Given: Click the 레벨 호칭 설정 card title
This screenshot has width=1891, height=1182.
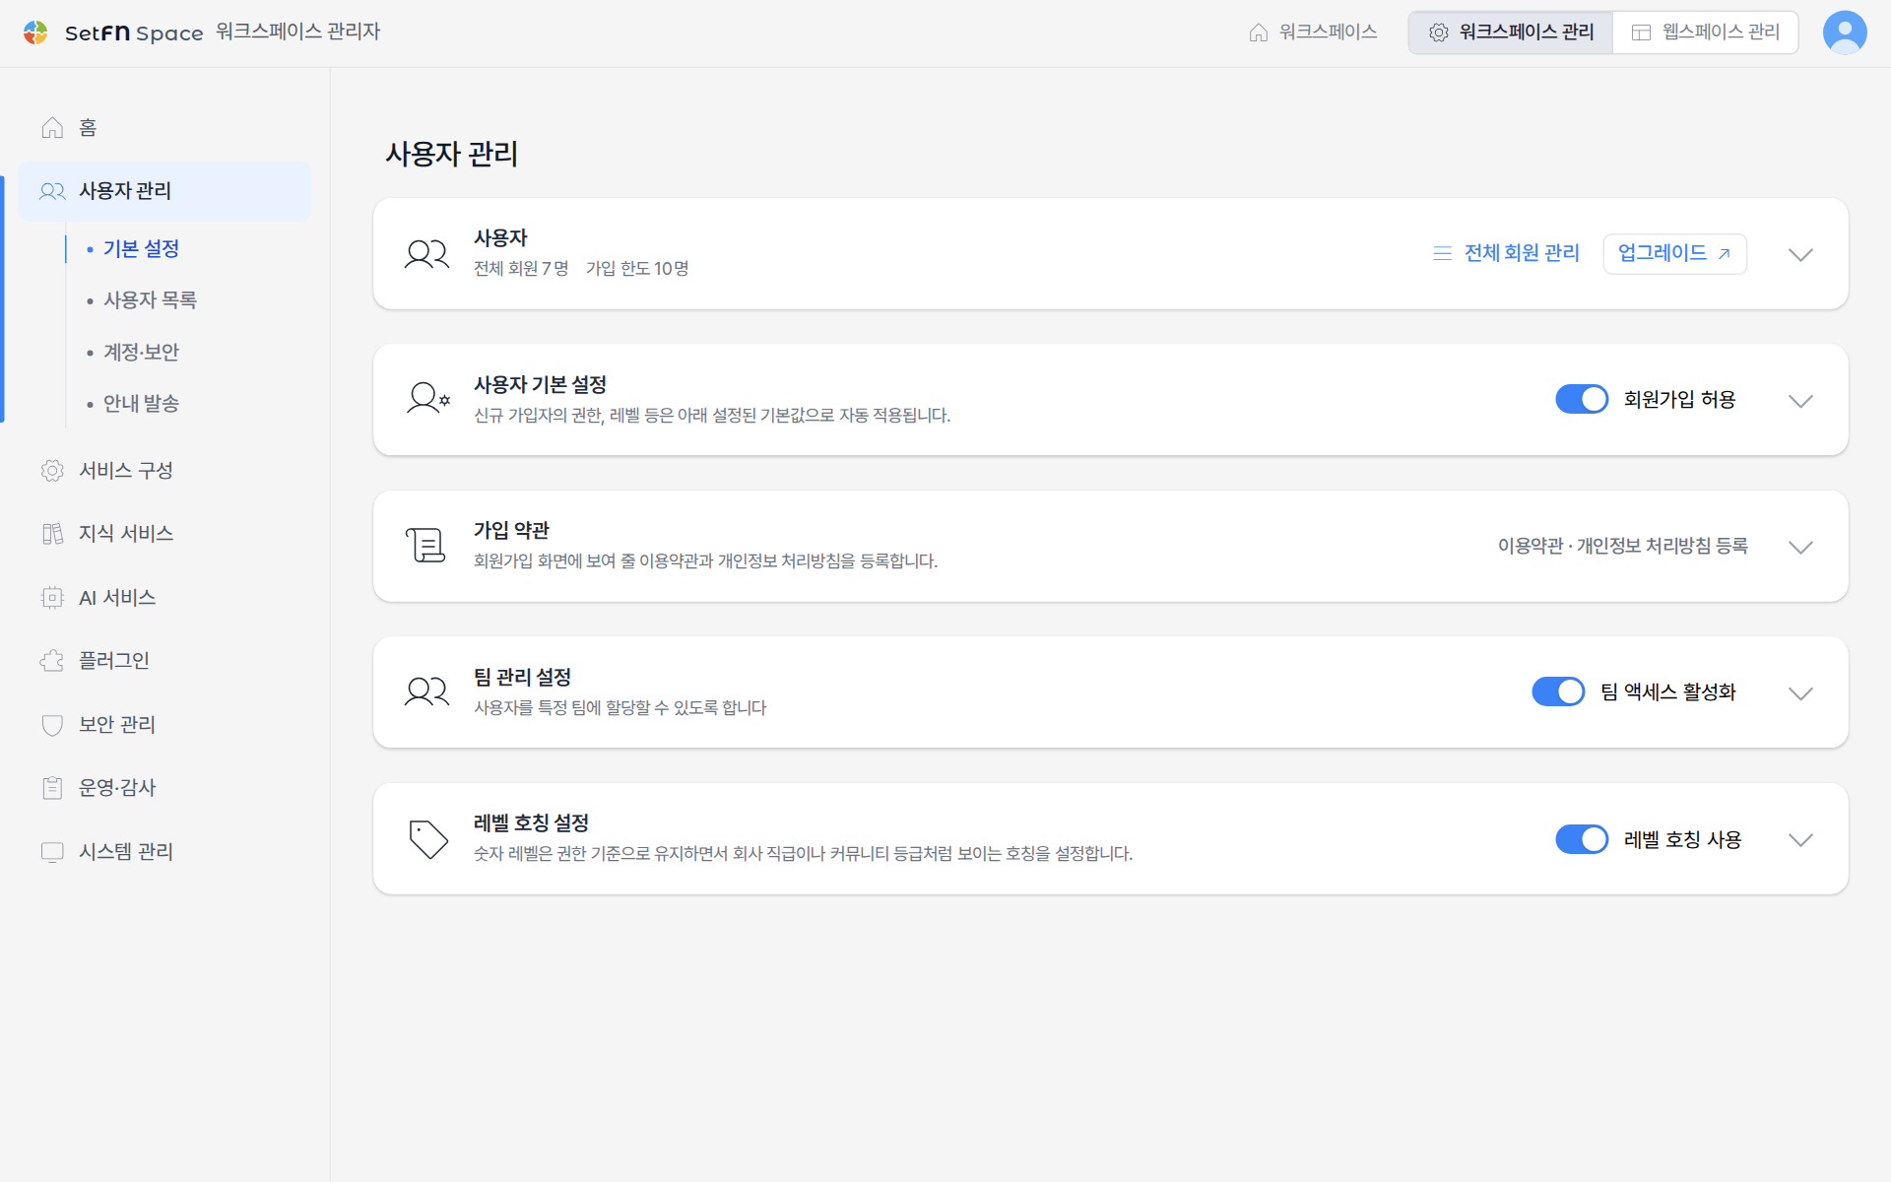Looking at the screenshot, I should point(531,822).
